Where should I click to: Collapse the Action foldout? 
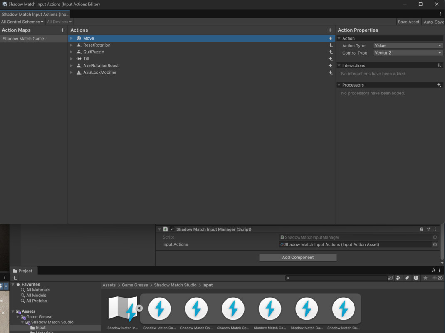[x=339, y=38]
